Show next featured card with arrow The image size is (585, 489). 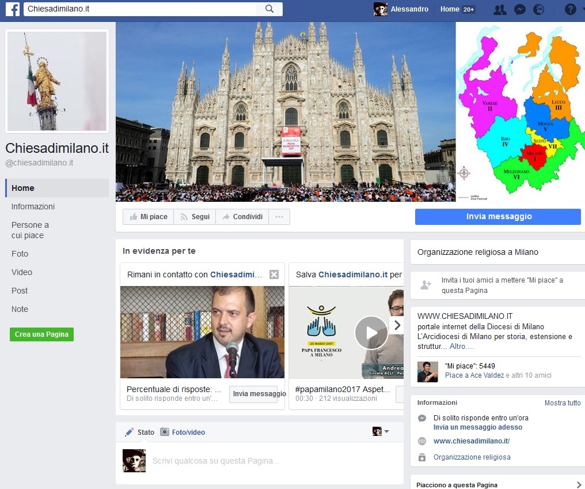click(397, 325)
